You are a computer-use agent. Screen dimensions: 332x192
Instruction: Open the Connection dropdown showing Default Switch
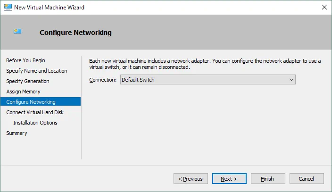coord(208,80)
